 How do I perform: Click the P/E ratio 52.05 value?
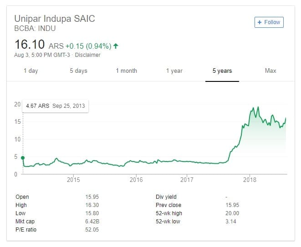[x=92, y=230]
